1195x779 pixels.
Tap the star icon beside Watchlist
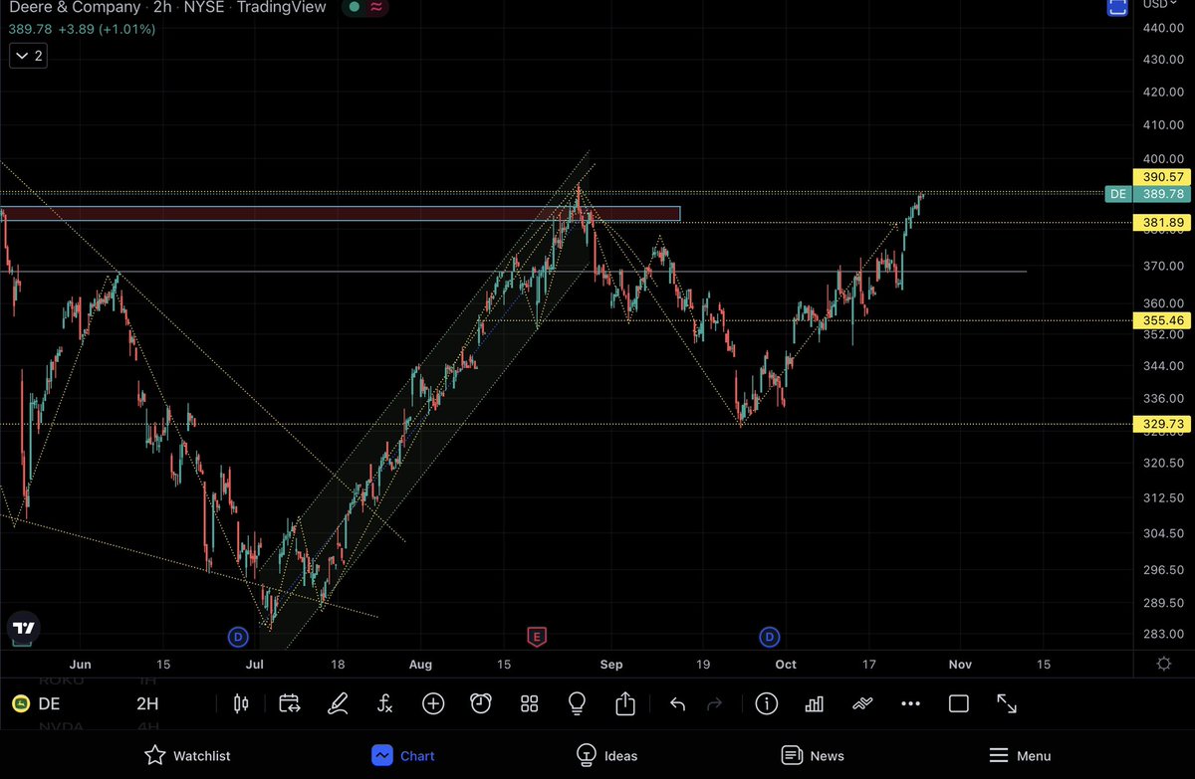click(154, 755)
